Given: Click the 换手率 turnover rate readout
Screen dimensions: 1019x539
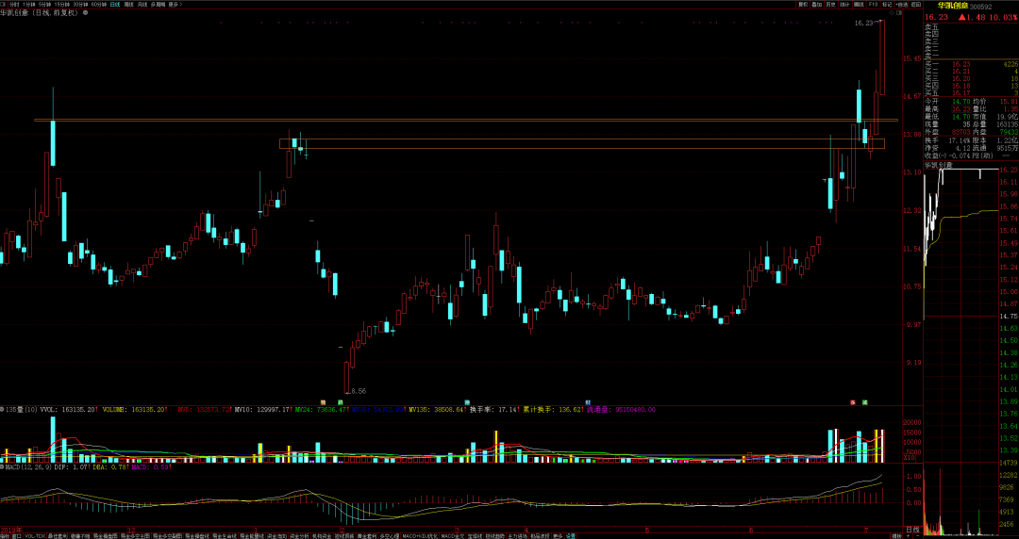Looking at the screenshot, I should coord(493,410).
